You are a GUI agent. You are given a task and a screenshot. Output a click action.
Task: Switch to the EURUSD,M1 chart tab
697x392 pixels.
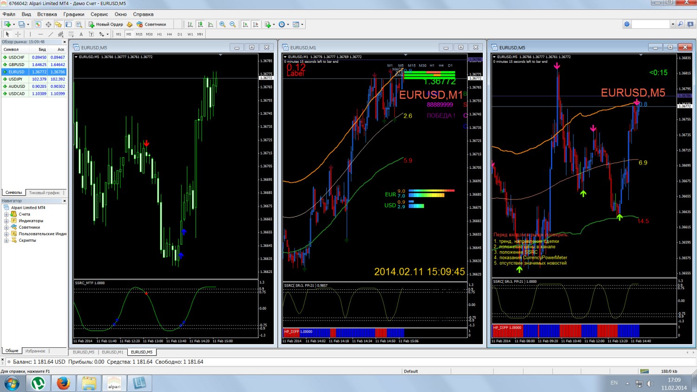pyautogui.click(x=112, y=352)
